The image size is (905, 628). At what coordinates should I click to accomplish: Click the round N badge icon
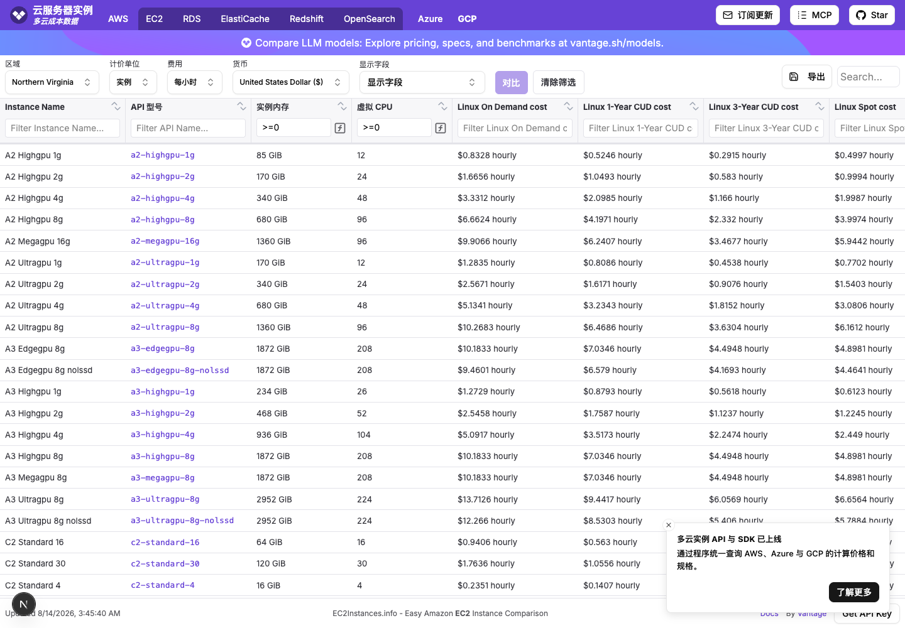[x=24, y=605]
